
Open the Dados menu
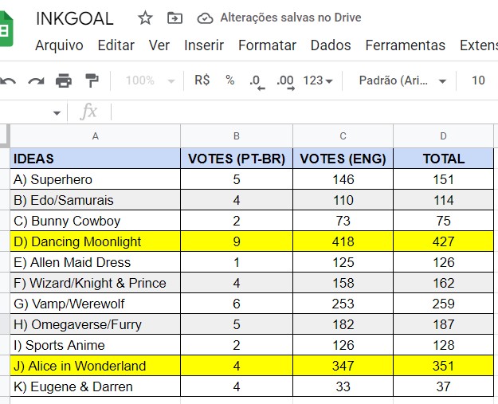tap(331, 45)
